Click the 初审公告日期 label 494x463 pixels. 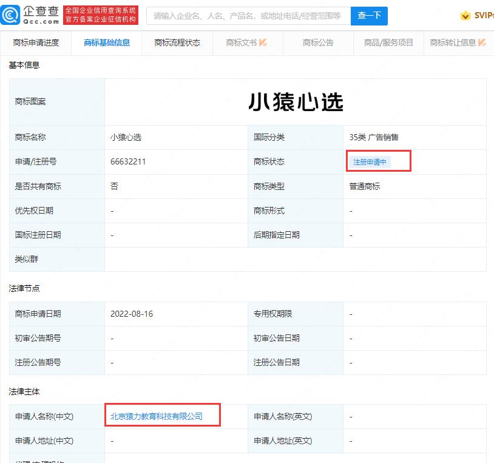pyautogui.click(x=277, y=338)
